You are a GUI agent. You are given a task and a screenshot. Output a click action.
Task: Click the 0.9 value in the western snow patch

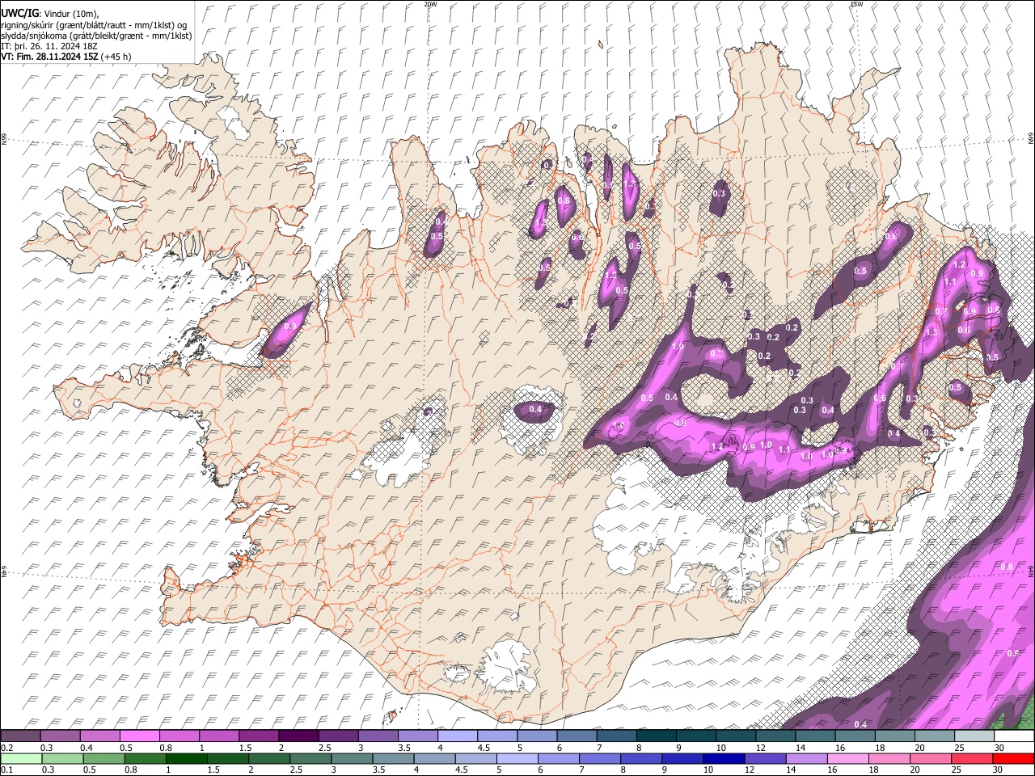point(290,326)
